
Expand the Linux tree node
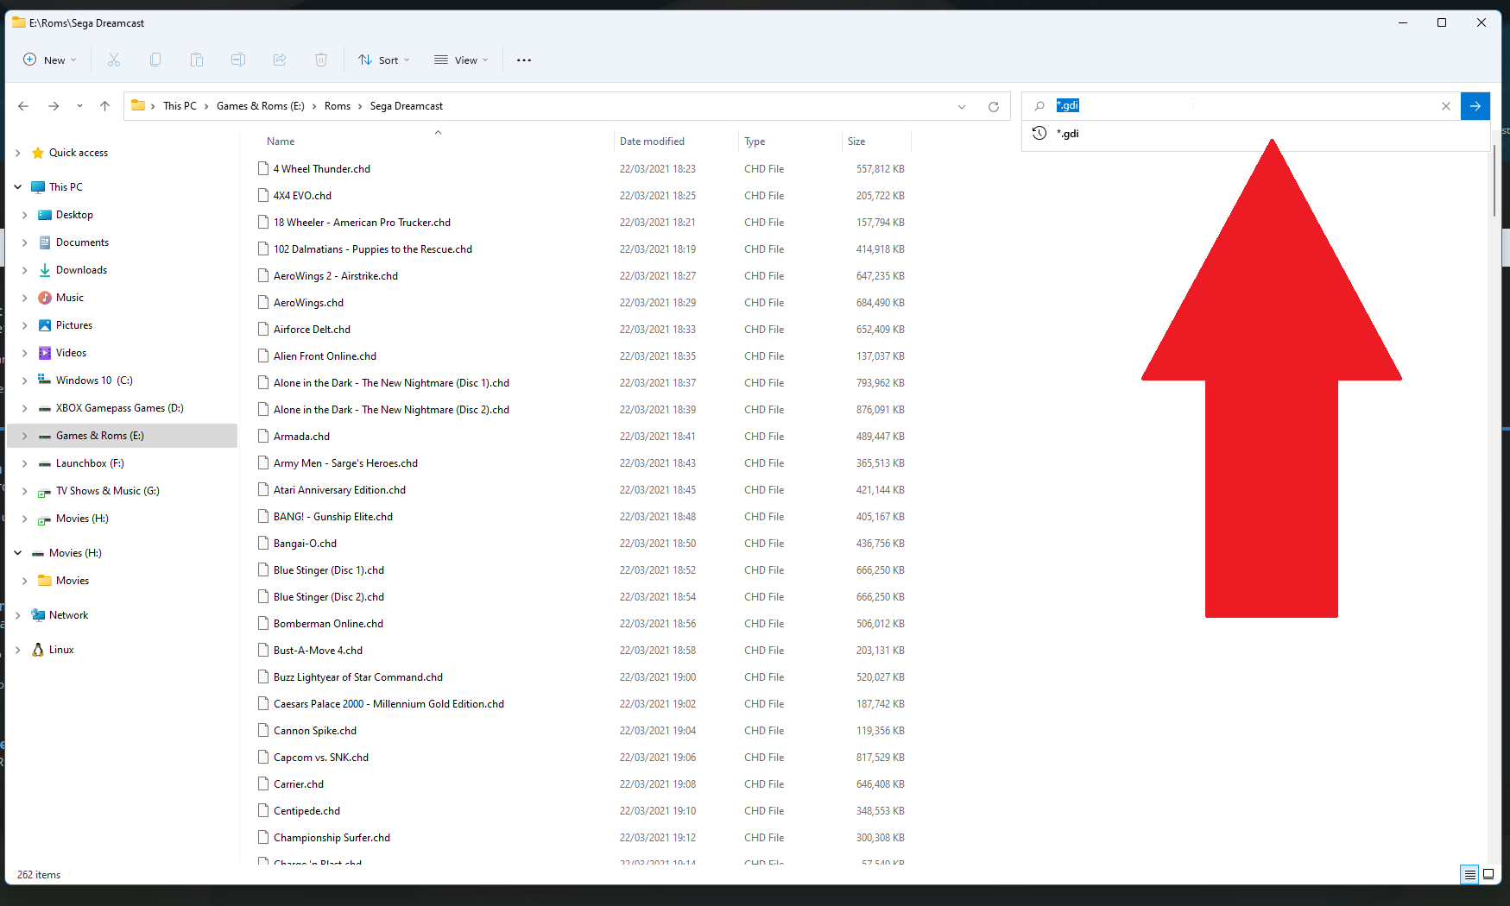(17, 650)
